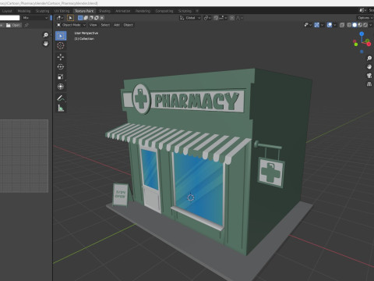Click the tweak select arrow icon in the header

[70, 18]
